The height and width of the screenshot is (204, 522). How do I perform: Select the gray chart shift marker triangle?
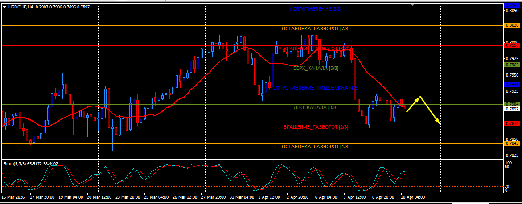tap(413, 4)
